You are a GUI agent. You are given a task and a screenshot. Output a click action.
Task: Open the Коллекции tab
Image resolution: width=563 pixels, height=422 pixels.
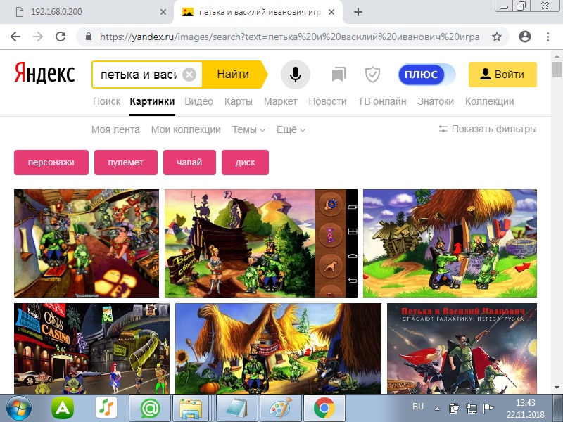click(x=489, y=101)
